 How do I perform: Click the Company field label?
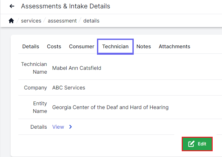pos(35,88)
